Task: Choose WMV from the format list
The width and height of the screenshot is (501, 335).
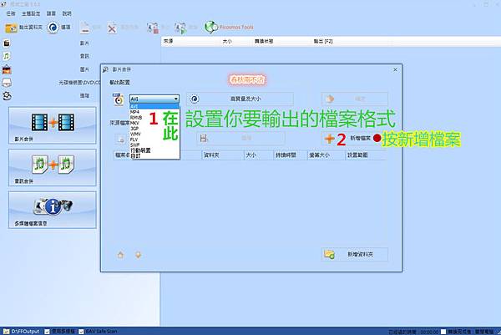Action: [x=154, y=134]
